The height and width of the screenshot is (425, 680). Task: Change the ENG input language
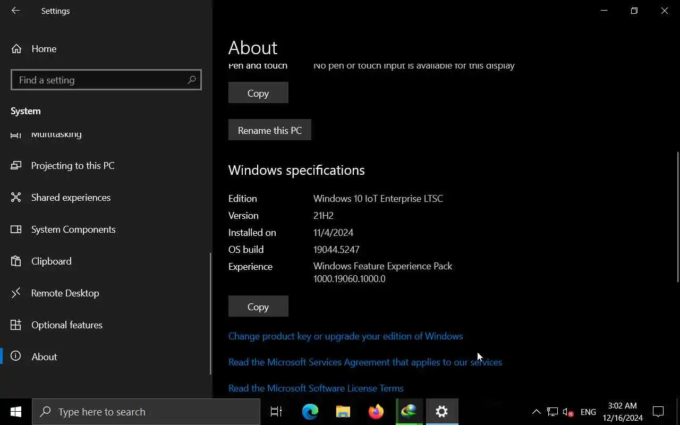(x=588, y=412)
